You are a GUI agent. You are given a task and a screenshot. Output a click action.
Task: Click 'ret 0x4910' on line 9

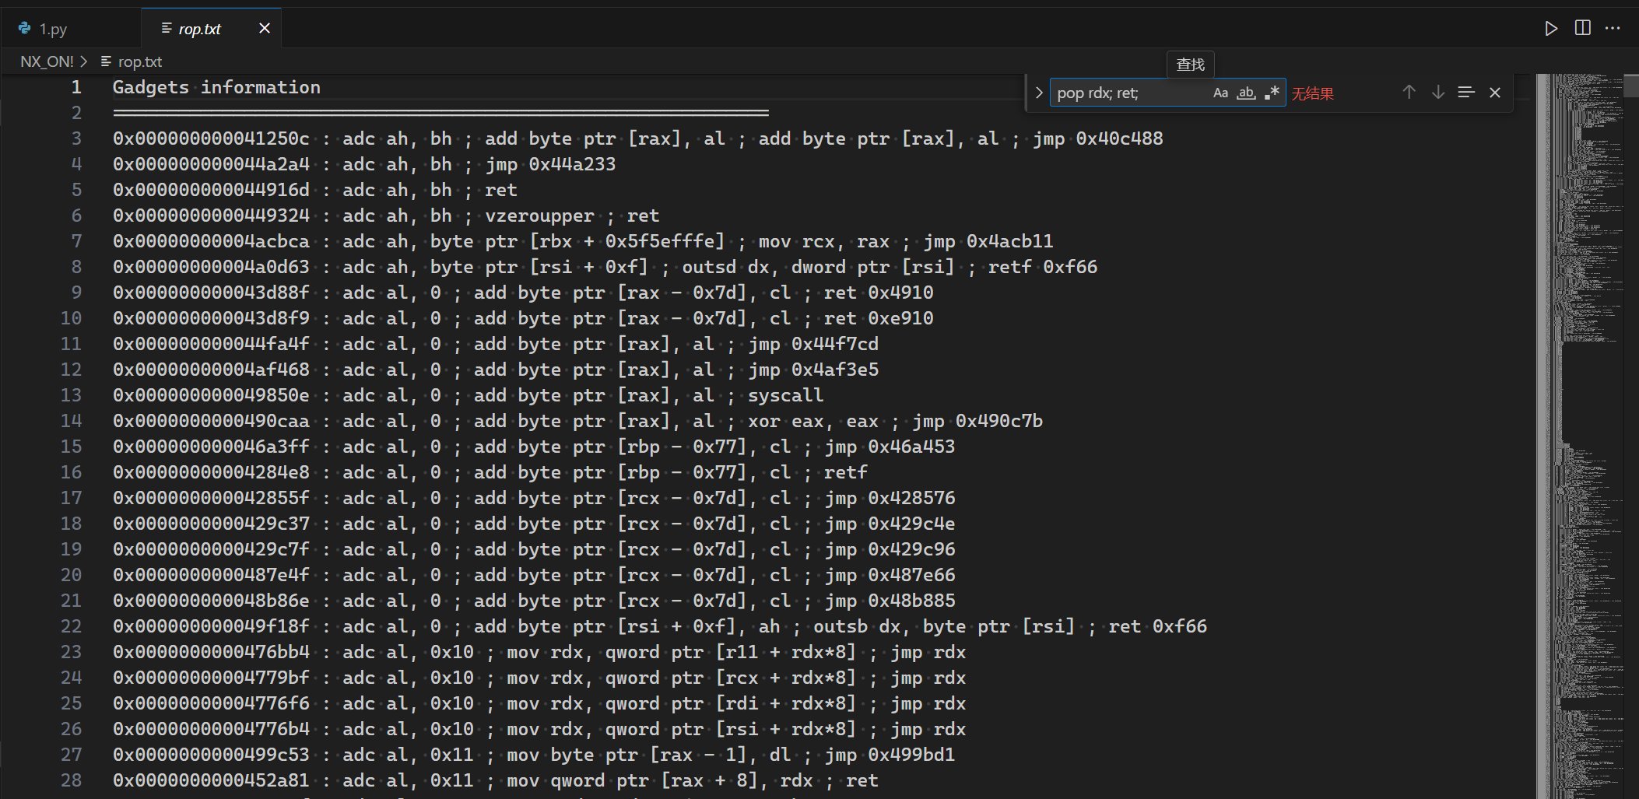point(878,293)
